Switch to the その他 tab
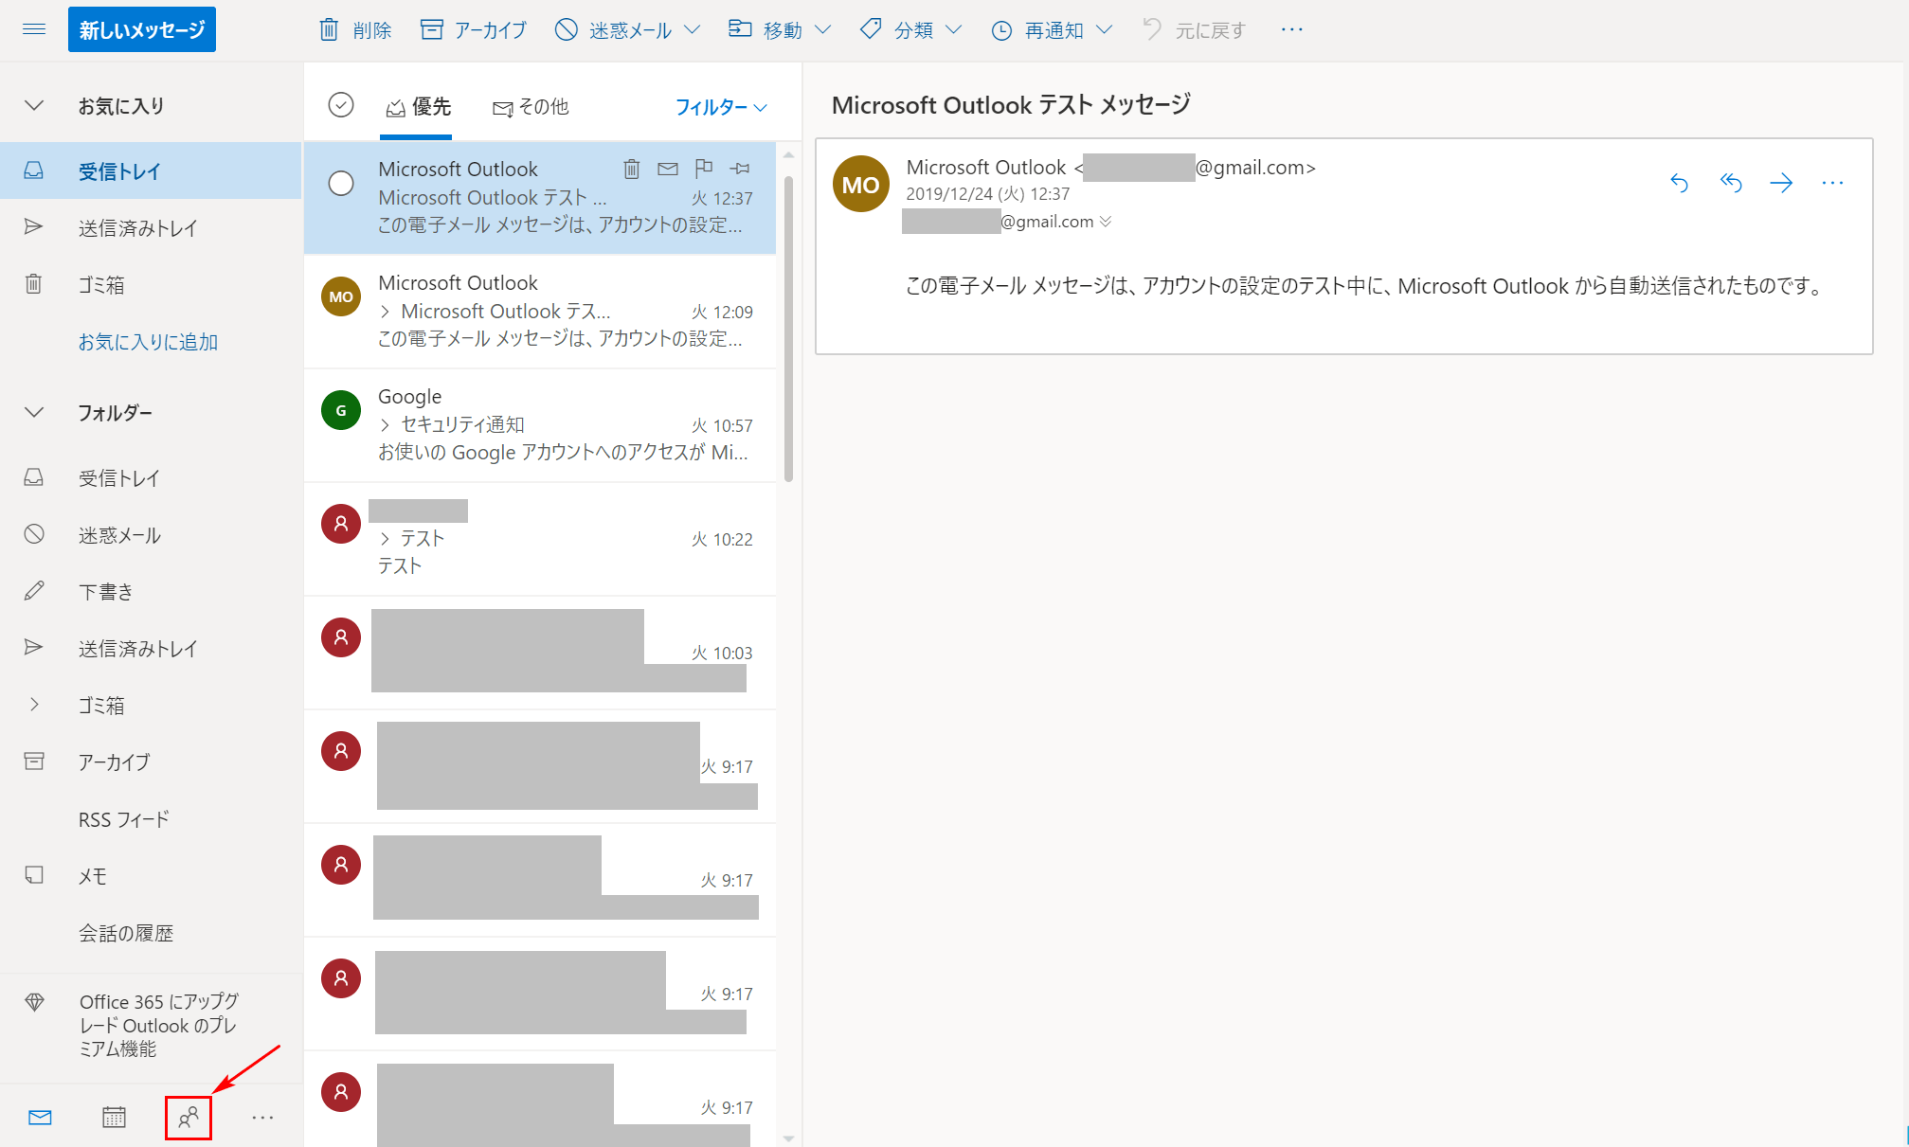The width and height of the screenshot is (1909, 1147). point(531,107)
